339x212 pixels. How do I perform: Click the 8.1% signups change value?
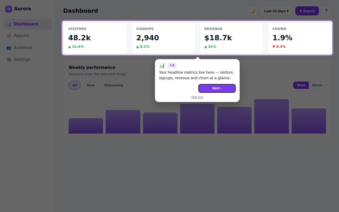(143, 47)
